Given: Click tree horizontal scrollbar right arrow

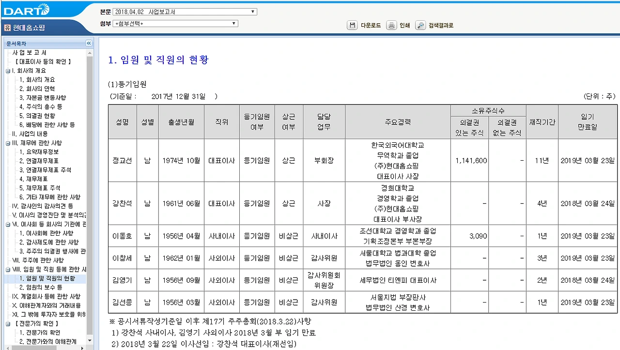Looking at the screenshot, I should tap(83, 348).
